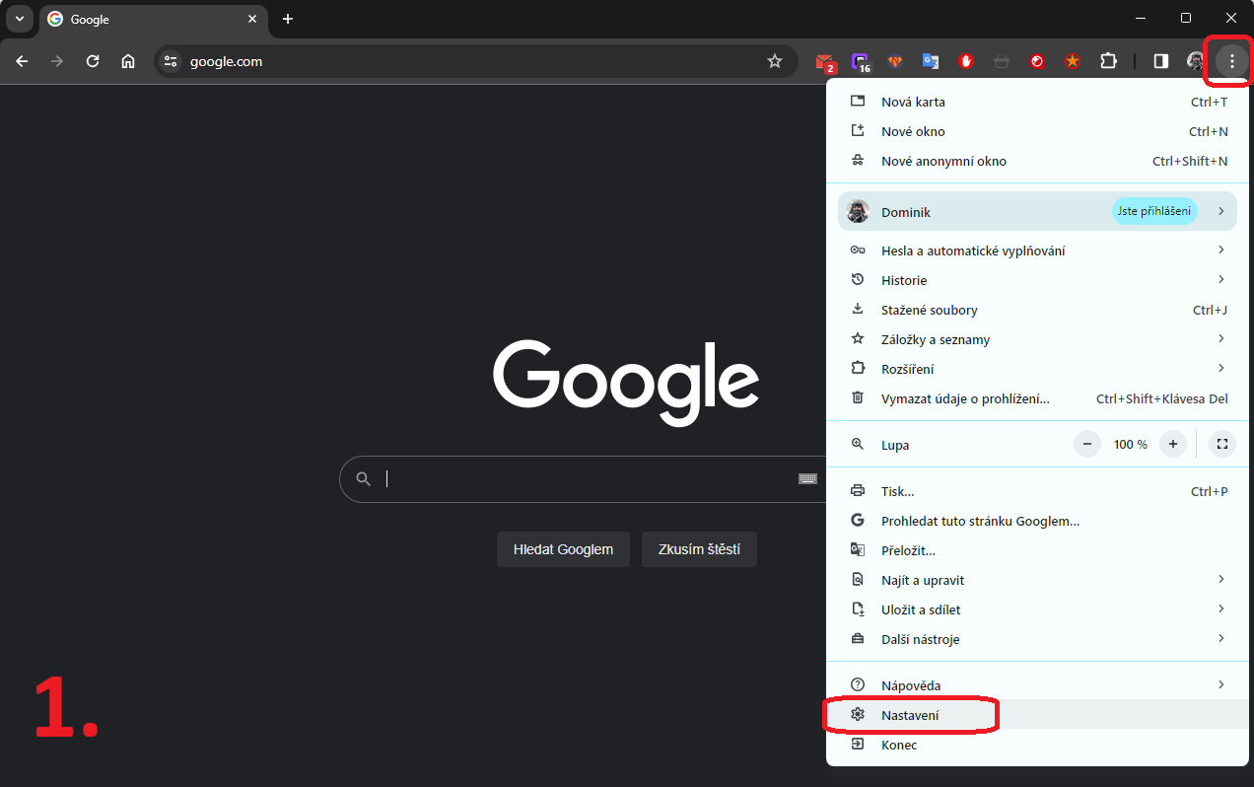This screenshot has width=1254, height=787.
Task: Expand the Nápověda submenu
Action: click(1035, 685)
